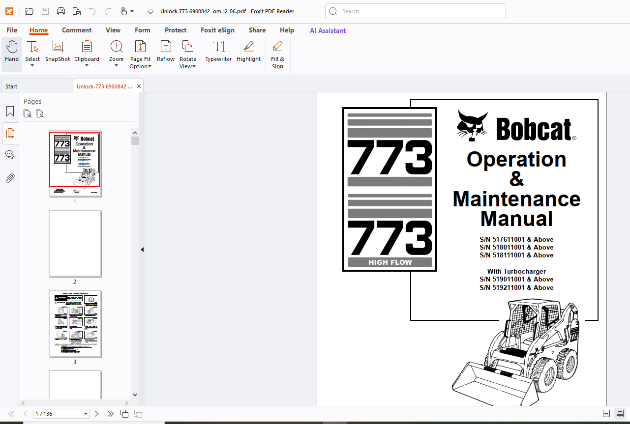Screen dimensions: 630x424
Task: Toggle the Pages panel icon
Action: [x=10, y=133]
